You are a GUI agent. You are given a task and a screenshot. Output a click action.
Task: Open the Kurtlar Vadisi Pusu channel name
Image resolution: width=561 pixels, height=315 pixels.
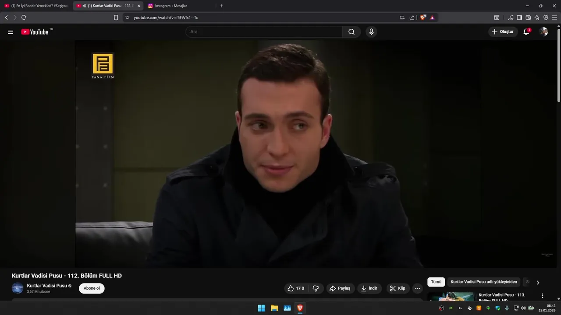point(47,286)
